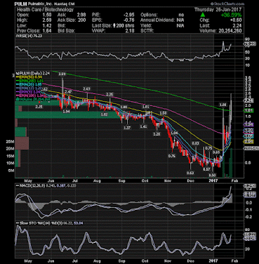The image size is (259, 264).
Task: Click the green 1.81 EMA(200) axis tag
Action: [249, 110]
